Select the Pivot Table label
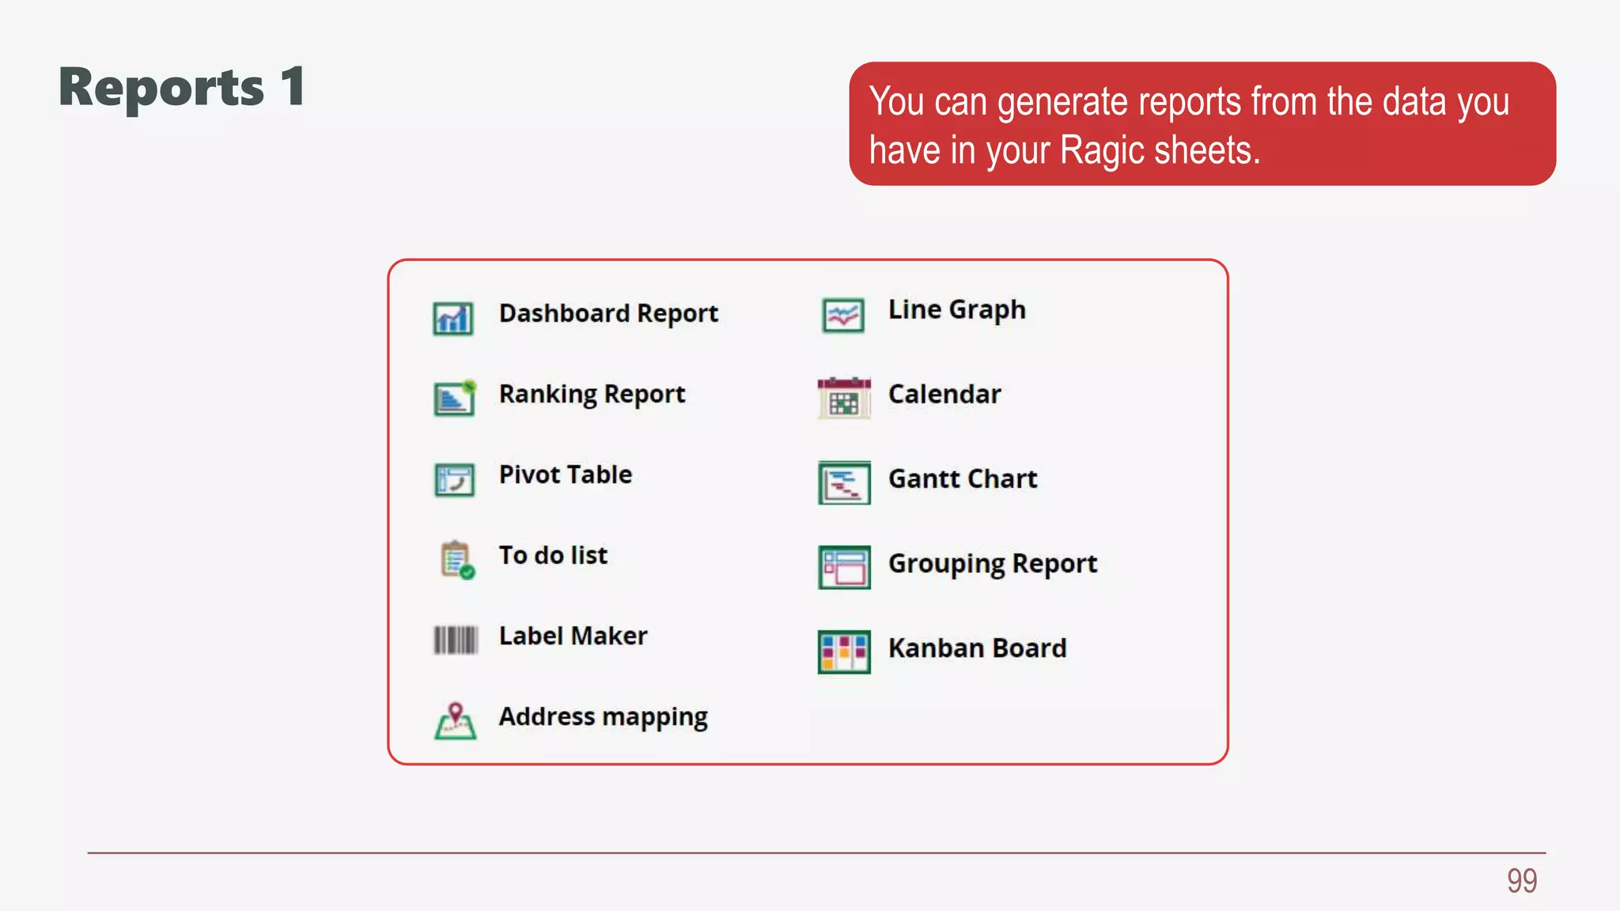The height and width of the screenshot is (911, 1620). (x=566, y=474)
